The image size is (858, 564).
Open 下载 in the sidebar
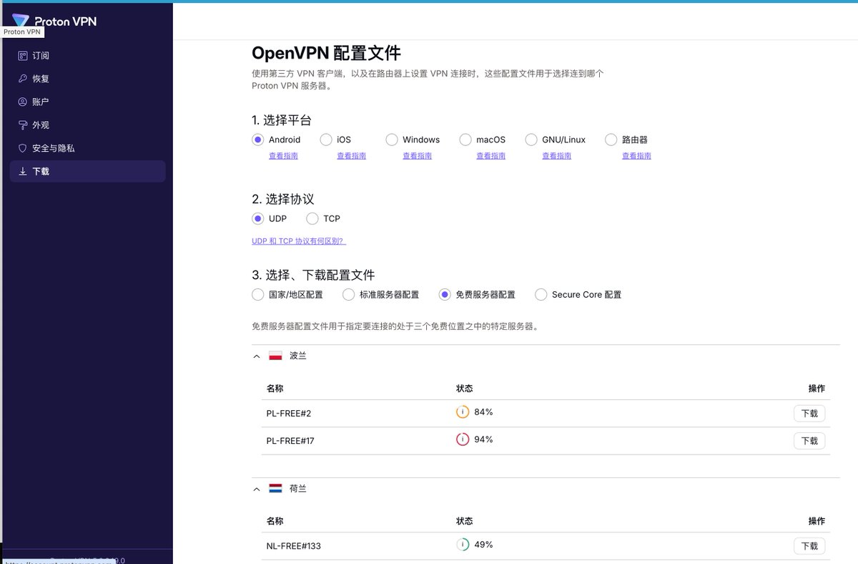[x=87, y=171]
